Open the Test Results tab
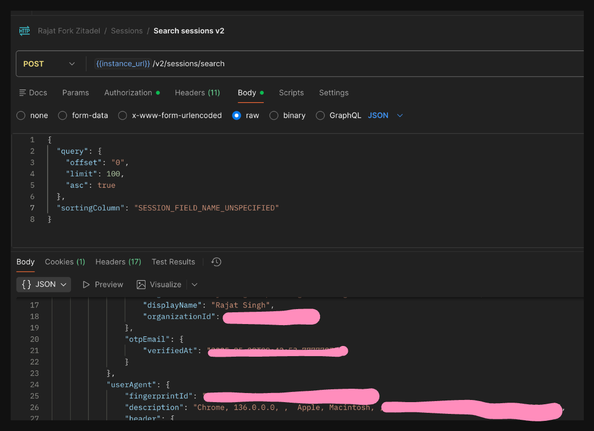 [173, 262]
